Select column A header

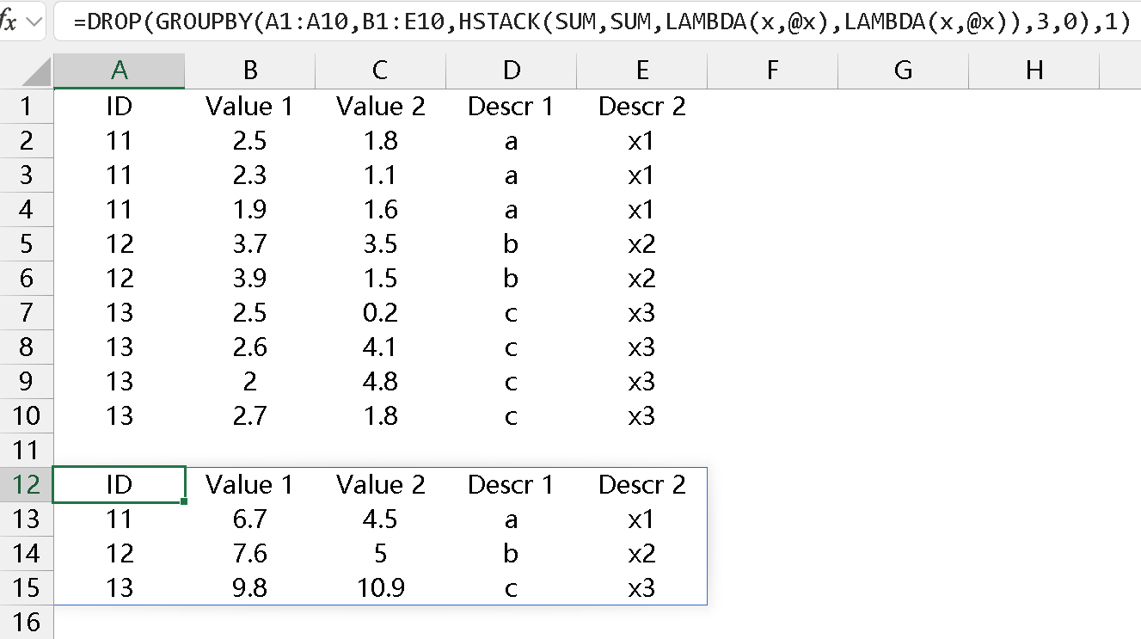[119, 71]
